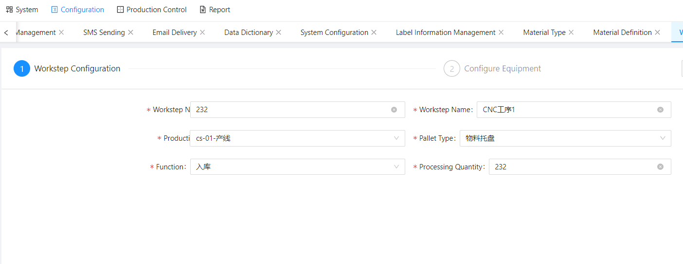Expand the Production line dropdown
Screen dimensions: 683x264
[x=297, y=138]
